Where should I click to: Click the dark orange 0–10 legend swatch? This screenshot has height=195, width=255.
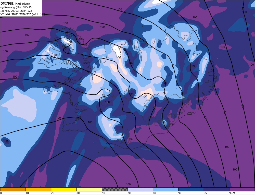(13, 189)
